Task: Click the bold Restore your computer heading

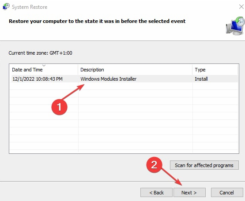Action: (x=97, y=21)
